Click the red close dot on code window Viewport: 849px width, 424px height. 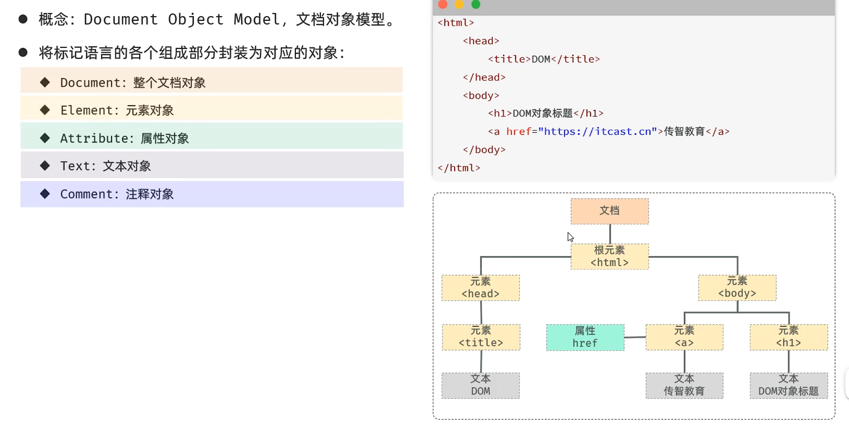(442, 4)
